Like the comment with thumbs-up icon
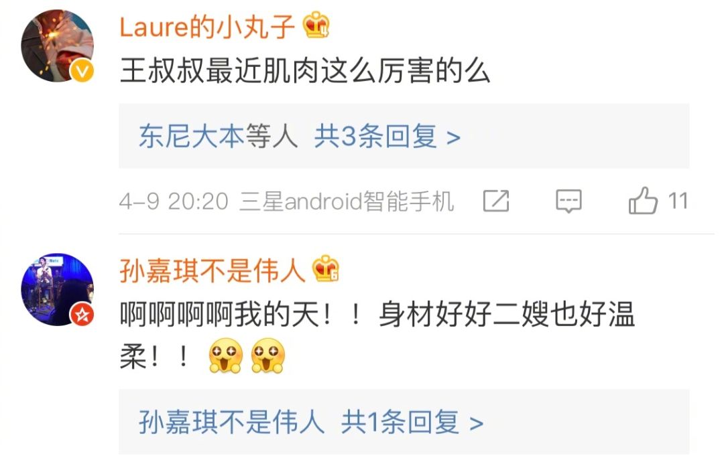 643,201
